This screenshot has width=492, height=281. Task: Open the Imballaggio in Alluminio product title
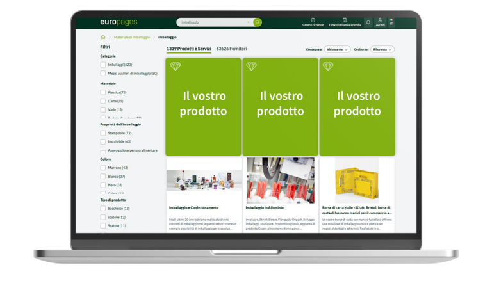coord(265,207)
